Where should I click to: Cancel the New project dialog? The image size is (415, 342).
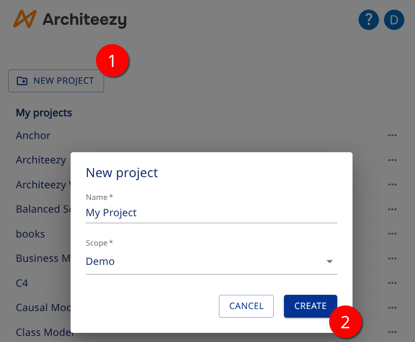tap(246, 306)
